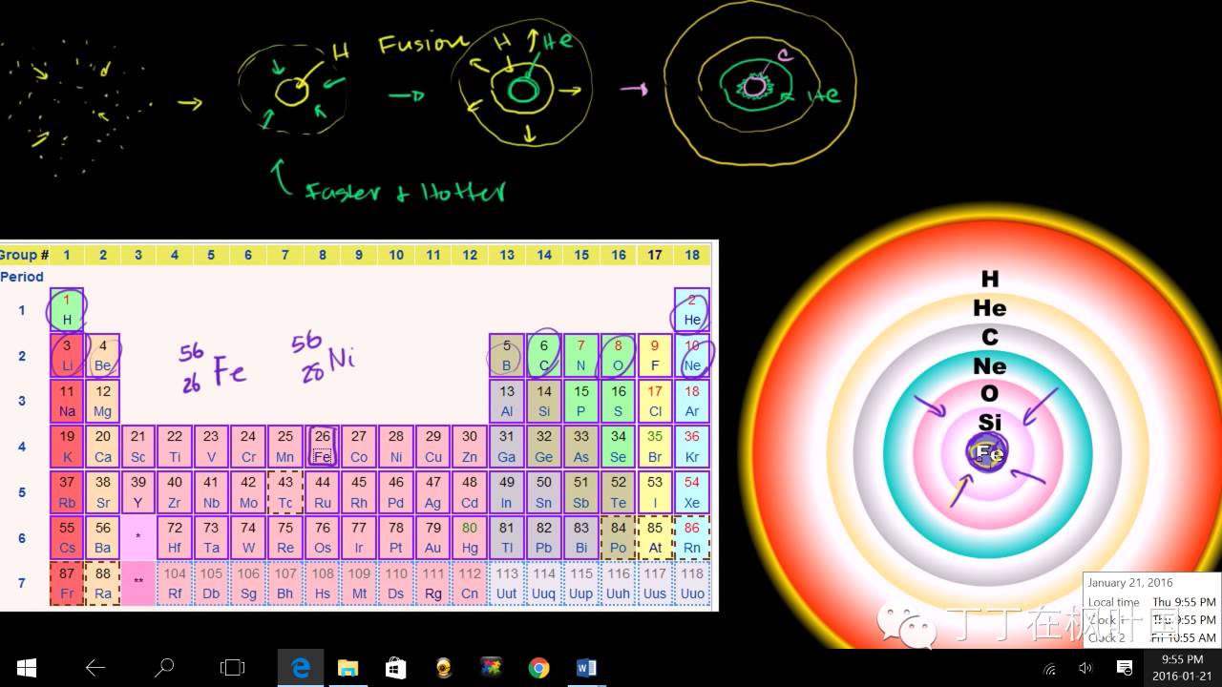Click the actinide "**" placeholder cell
Image resolution: width=1222 pixels, height=687 pixels.
click(x=138, y=584)
